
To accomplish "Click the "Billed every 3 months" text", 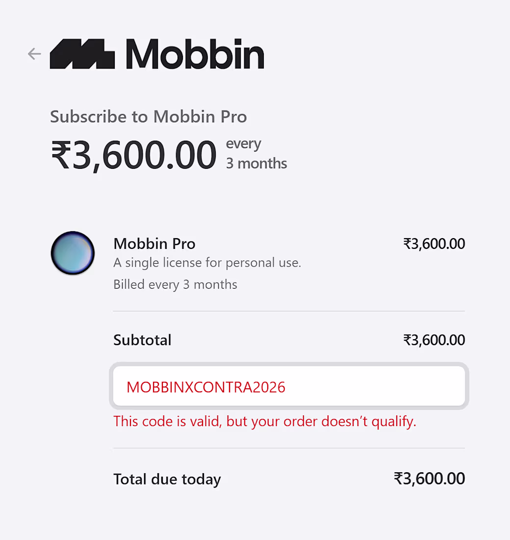I will (x=175, y=285).
